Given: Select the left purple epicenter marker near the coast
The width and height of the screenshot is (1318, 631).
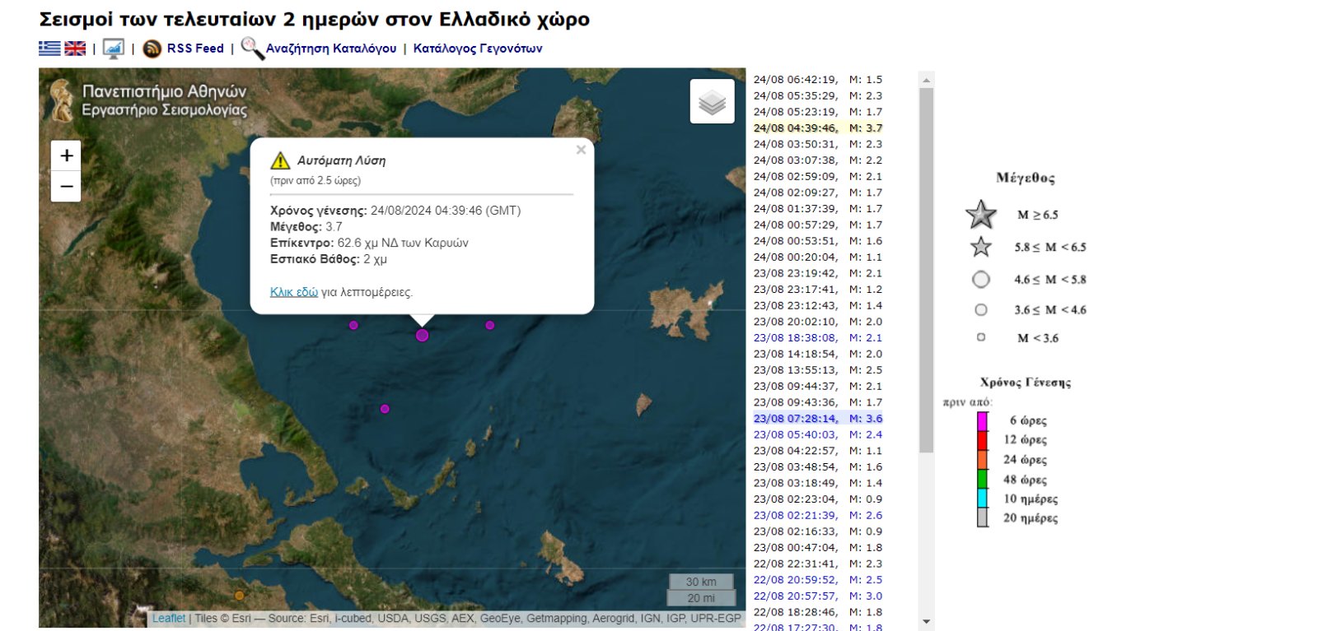Looking at the screenshot, I should pos(353,325).
